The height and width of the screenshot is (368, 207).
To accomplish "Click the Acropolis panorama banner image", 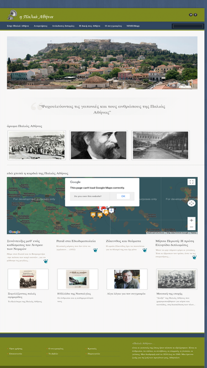I will pos(102,63).
